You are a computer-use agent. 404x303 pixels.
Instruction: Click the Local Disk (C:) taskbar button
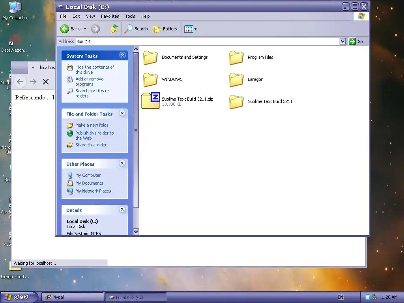pyautogui.click(x=136, y=297)
